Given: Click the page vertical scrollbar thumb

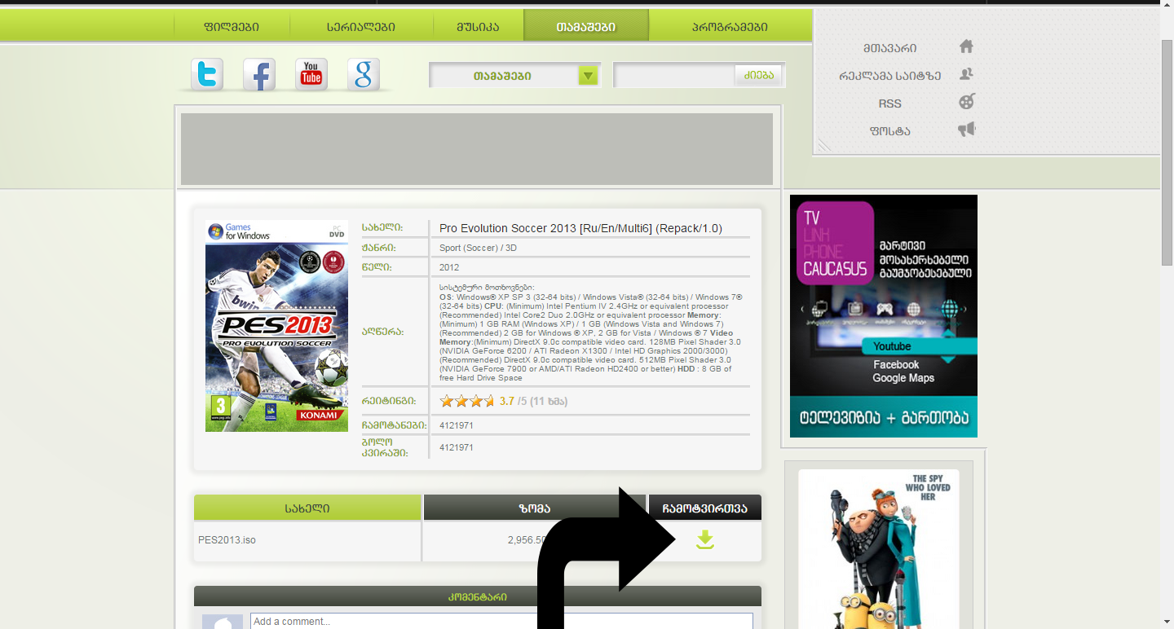Looking at the screenshot, I should [x=1167, y=151].
